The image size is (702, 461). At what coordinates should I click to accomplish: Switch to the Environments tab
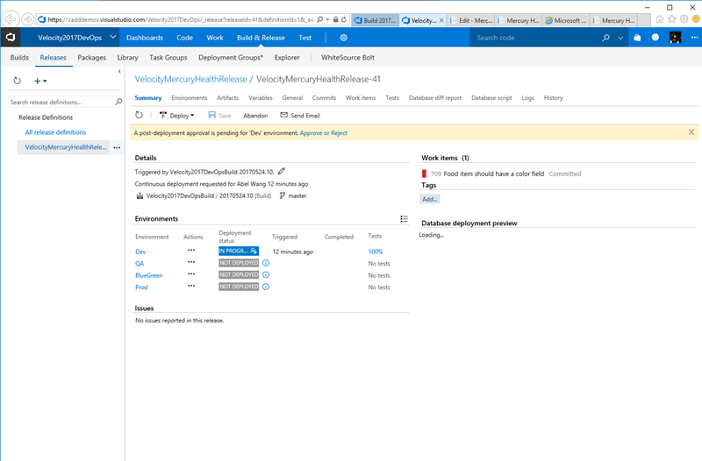[x=189, y=98]
